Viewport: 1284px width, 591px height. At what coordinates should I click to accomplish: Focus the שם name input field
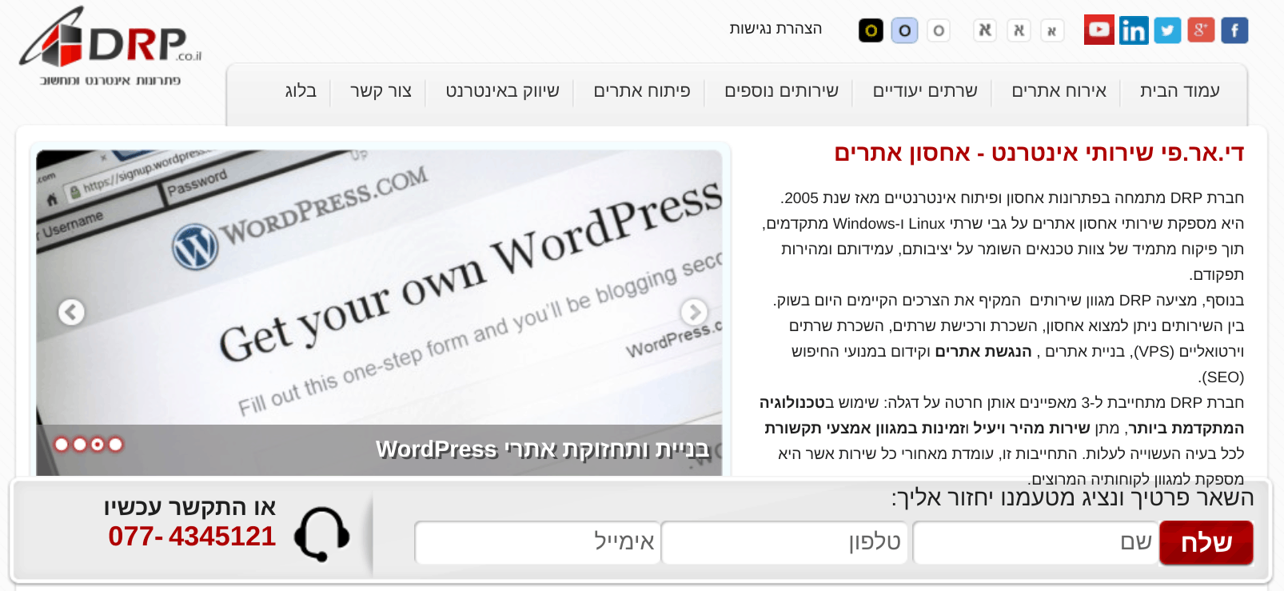(x=1035, y=542)
